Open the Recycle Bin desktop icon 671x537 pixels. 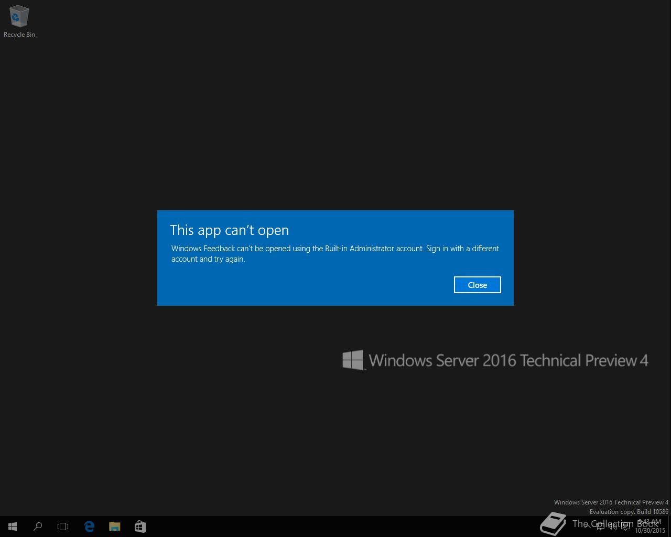(19, 22)
